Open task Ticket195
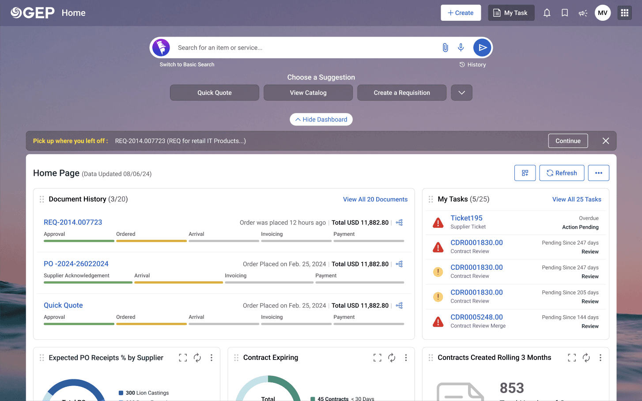This screenshot has width=642, height=401. 467,218
